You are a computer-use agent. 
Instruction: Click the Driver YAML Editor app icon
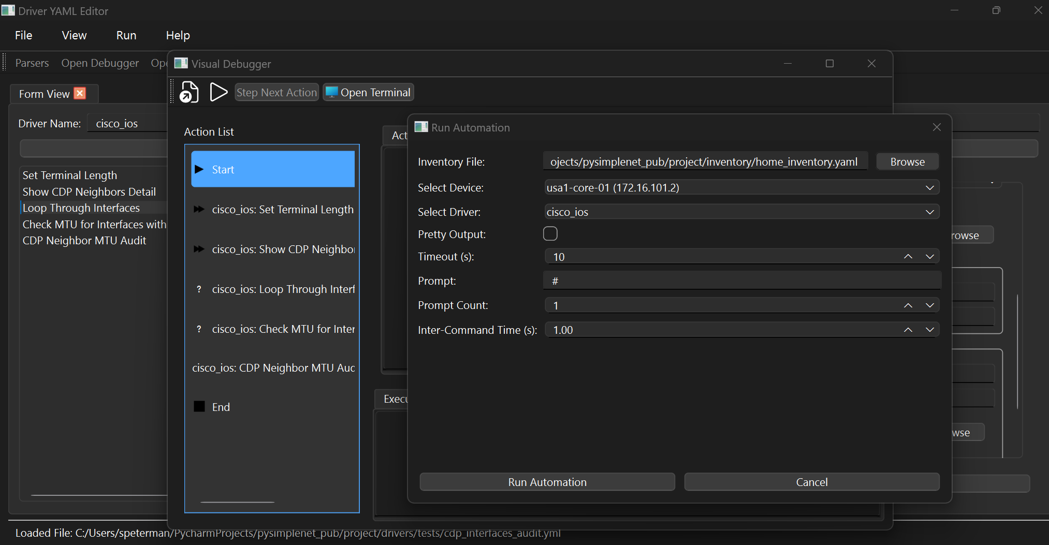(8, 10)
